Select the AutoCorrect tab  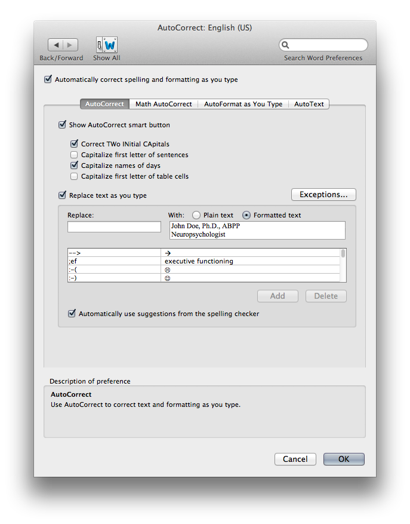click(104, 104)
